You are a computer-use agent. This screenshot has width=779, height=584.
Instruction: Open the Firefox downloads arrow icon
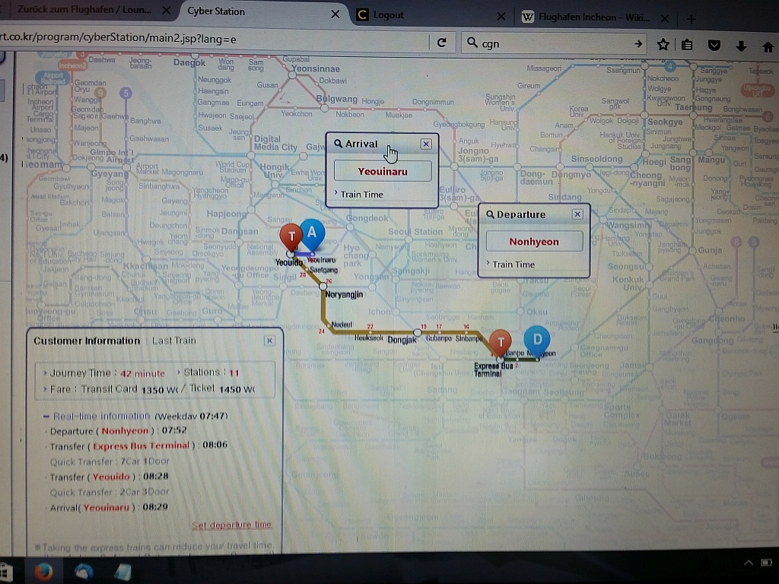pos(741,45)
